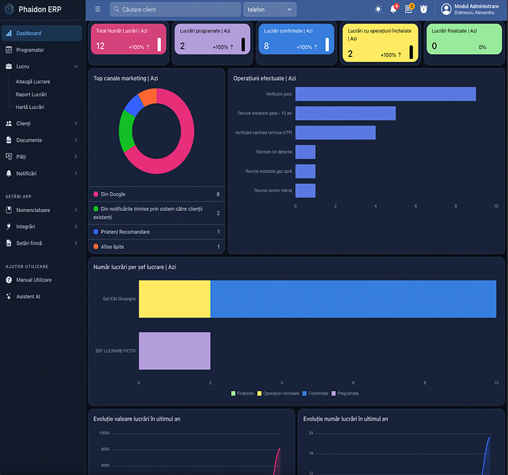Focus the Căutare client search field
Screen dimensions: 508x475
(175, 9)
